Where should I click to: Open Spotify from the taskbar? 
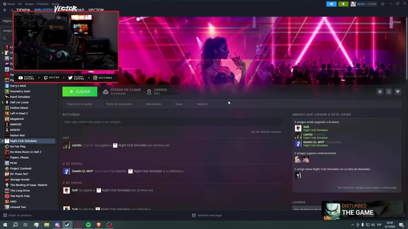[x=88, y=225]
